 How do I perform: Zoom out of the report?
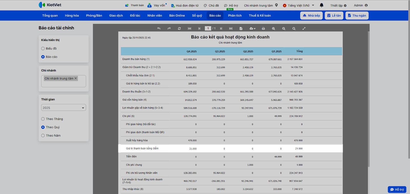coord(284,29)
